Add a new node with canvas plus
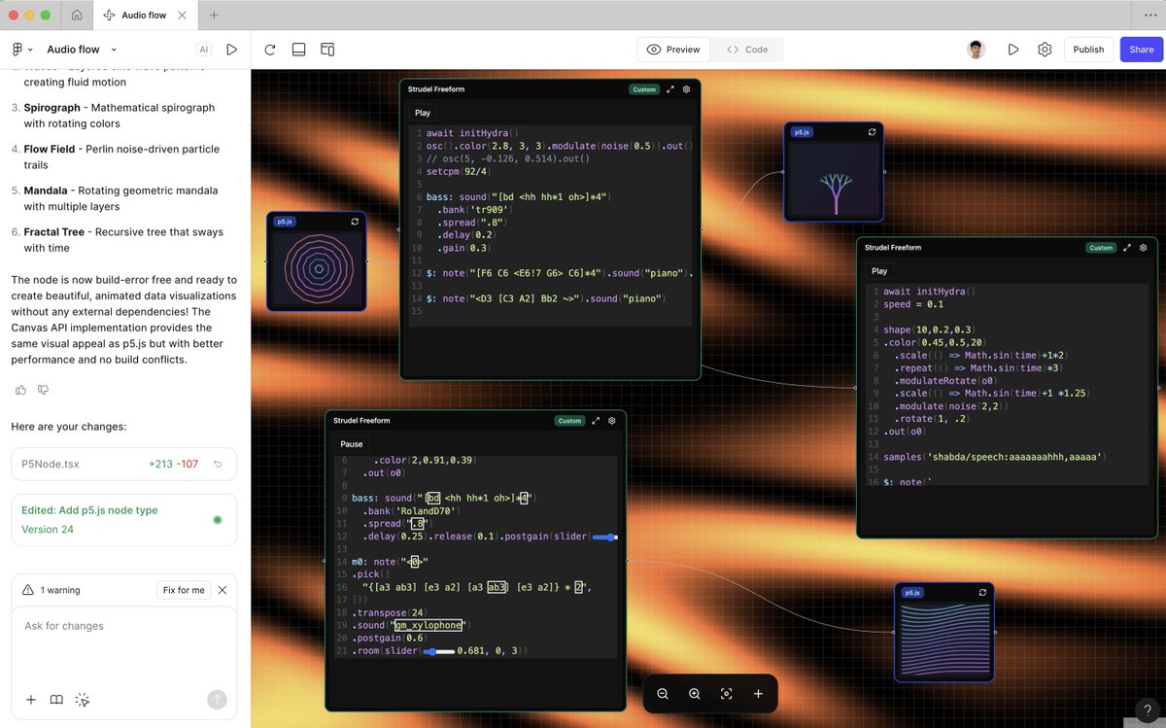1166x728 pixels. (758, 694)
